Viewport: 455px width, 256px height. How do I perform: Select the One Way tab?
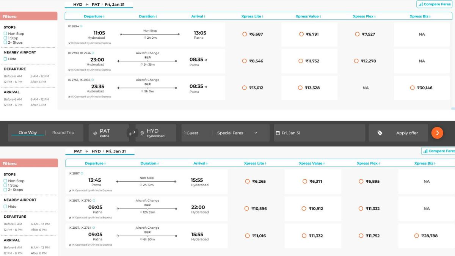[28, 133]
